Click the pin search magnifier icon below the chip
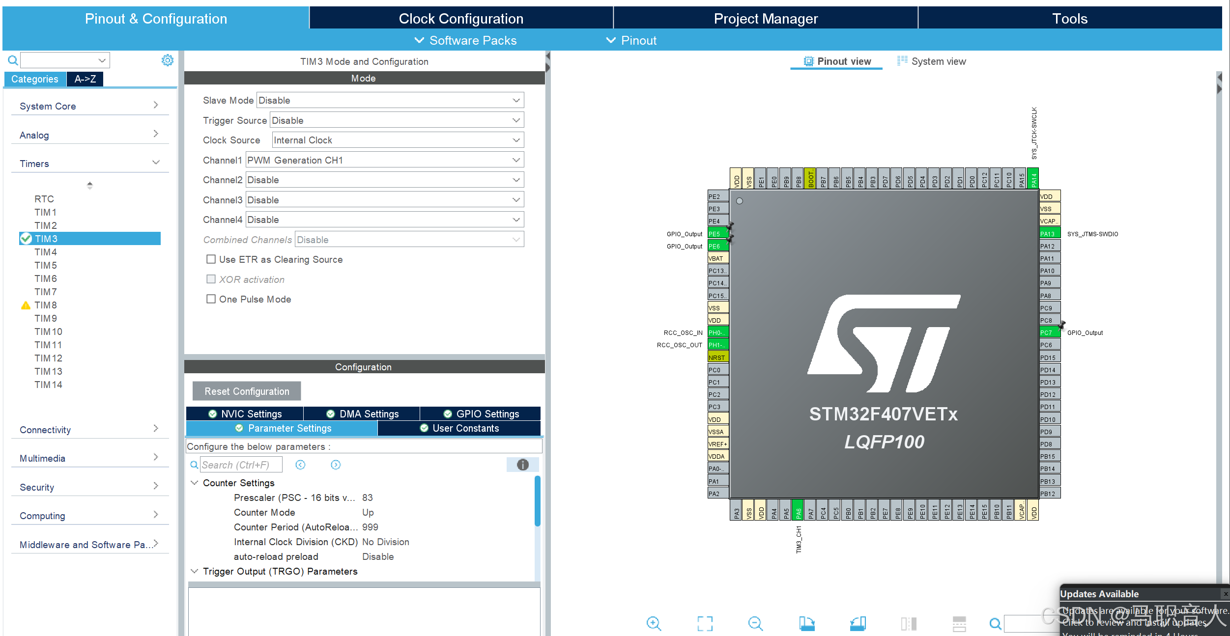Image resolution: width=1230 pixels, height=636 pixels. click(x=995, y=624)
